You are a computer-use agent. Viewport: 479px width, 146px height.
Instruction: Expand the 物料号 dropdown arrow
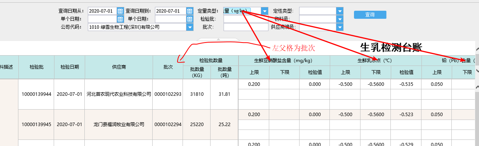click(x=340, y=19)
